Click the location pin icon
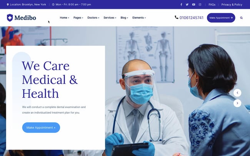The height and width of the screenshot is (156, 250). [x=8, y=5]
